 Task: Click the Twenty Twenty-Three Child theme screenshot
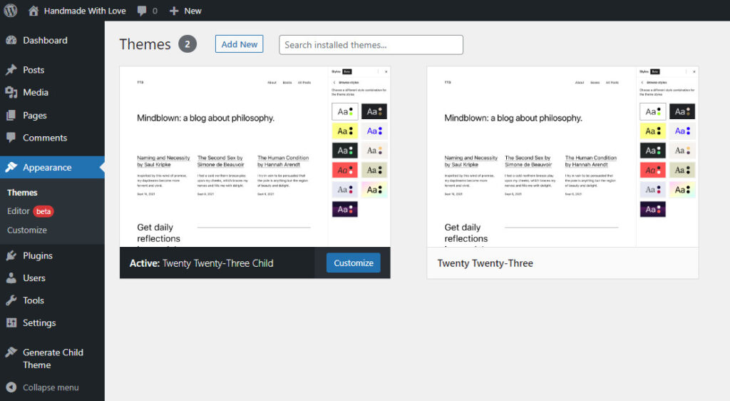coord(255,156)
